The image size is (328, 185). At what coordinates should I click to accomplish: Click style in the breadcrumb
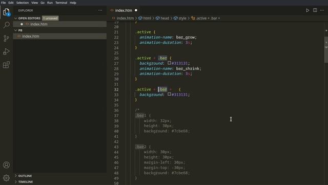[x=182, y=18]
